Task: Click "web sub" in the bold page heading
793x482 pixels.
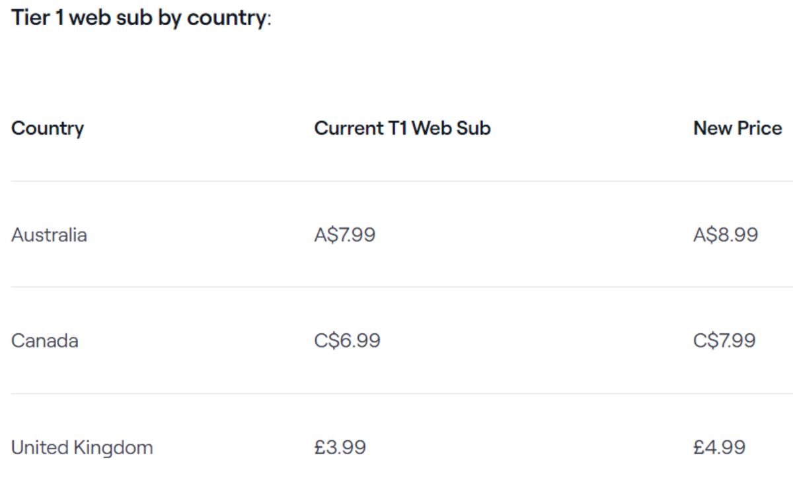Action: (x=111, y=18)
